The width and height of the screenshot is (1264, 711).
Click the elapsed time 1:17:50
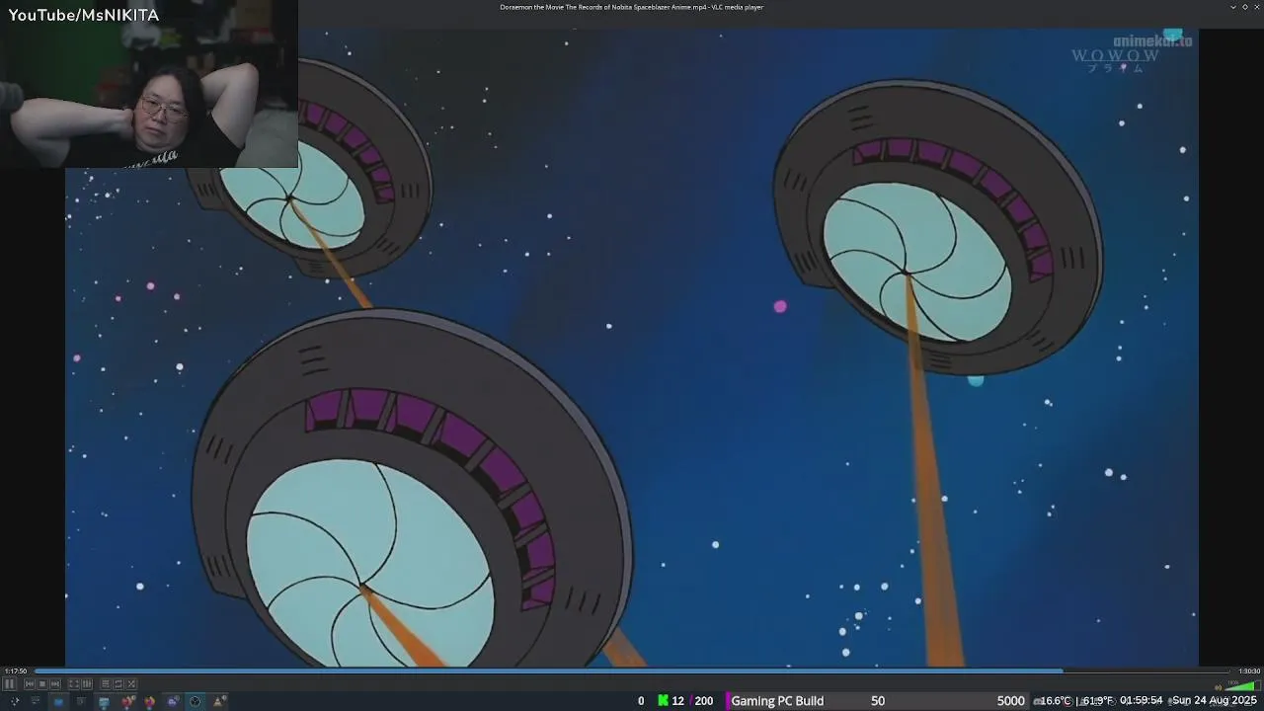tap(16, 671)
